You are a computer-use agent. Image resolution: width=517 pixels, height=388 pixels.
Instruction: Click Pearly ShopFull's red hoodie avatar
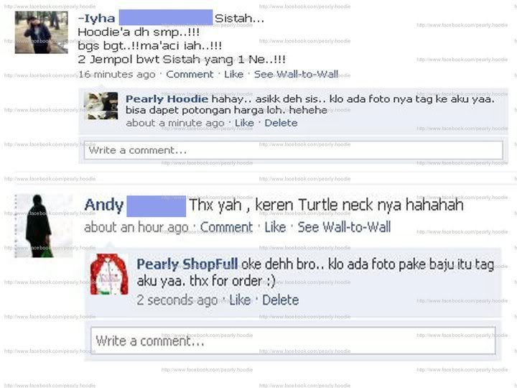tap(109, 274)
